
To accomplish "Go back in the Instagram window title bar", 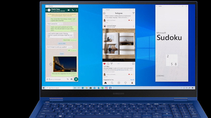I will click(103, 10).
